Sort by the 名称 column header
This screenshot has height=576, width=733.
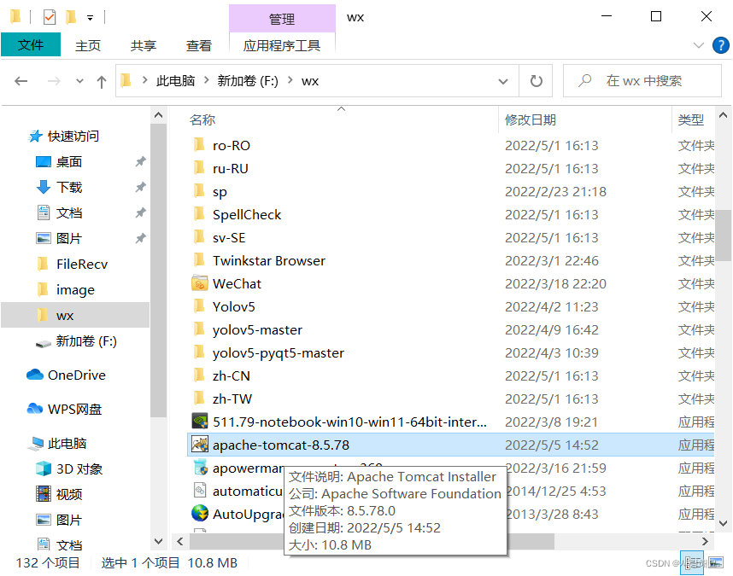point(202,120)
